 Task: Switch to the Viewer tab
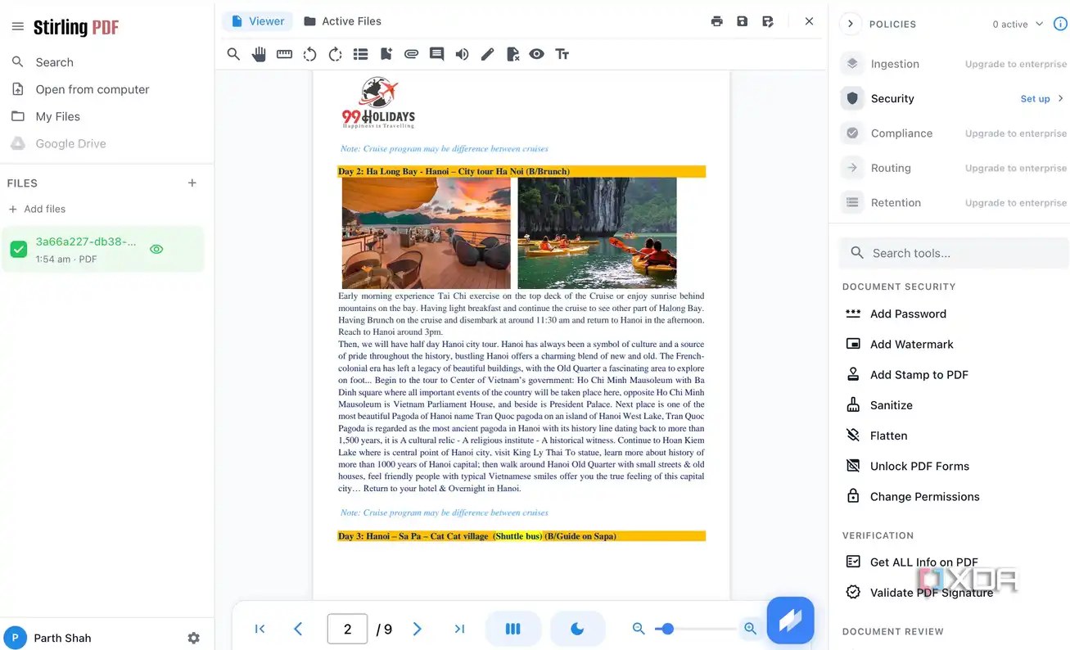(258, 21)
